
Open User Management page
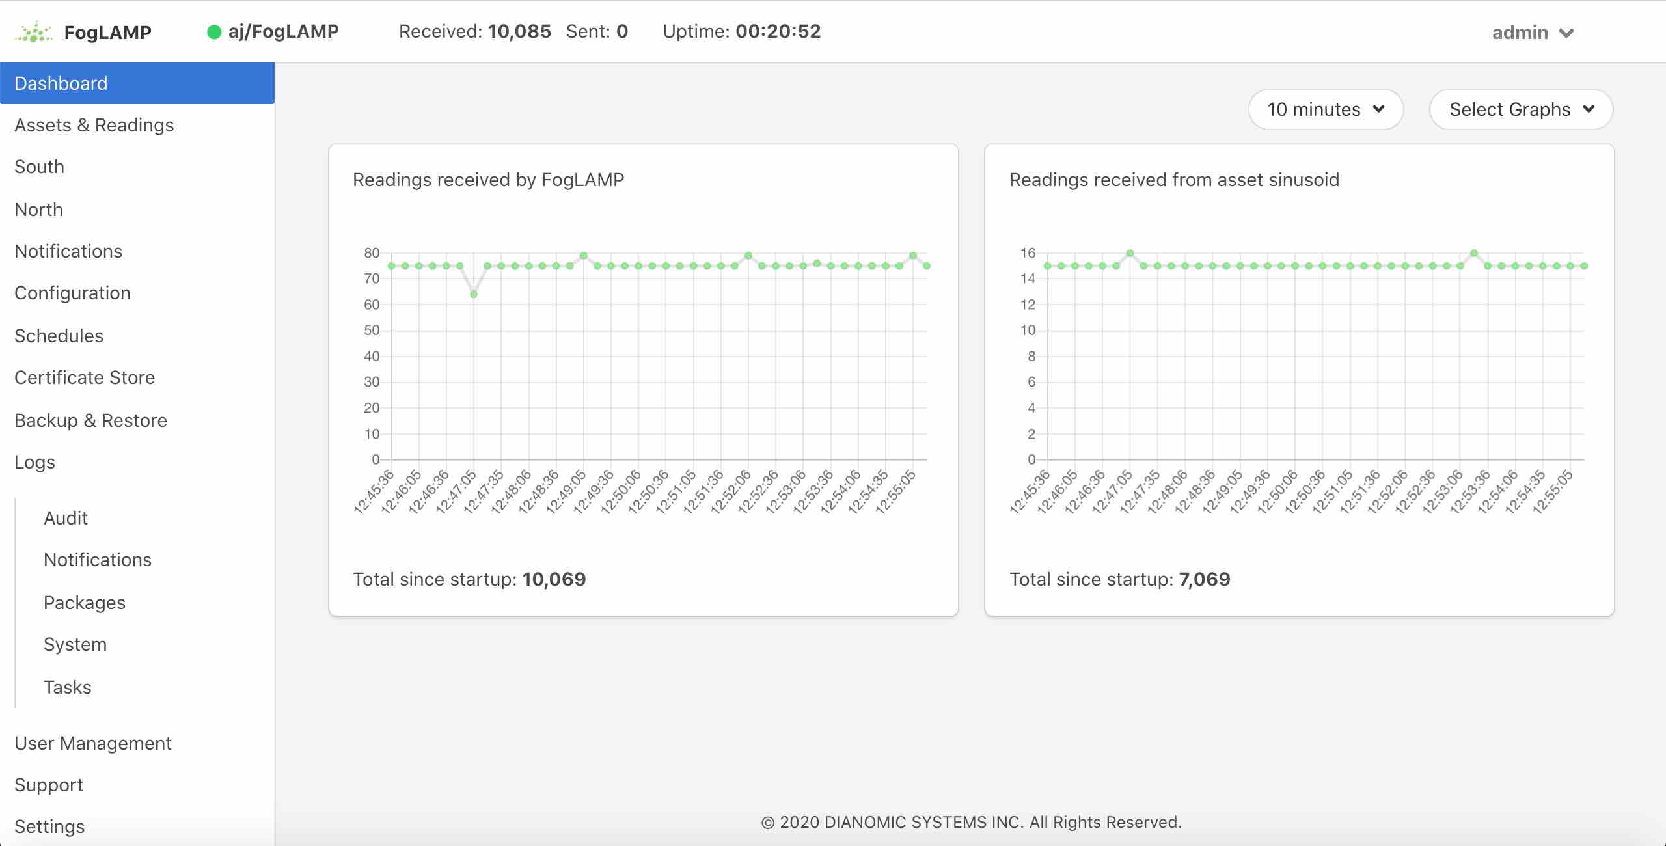tap(93, 743)
